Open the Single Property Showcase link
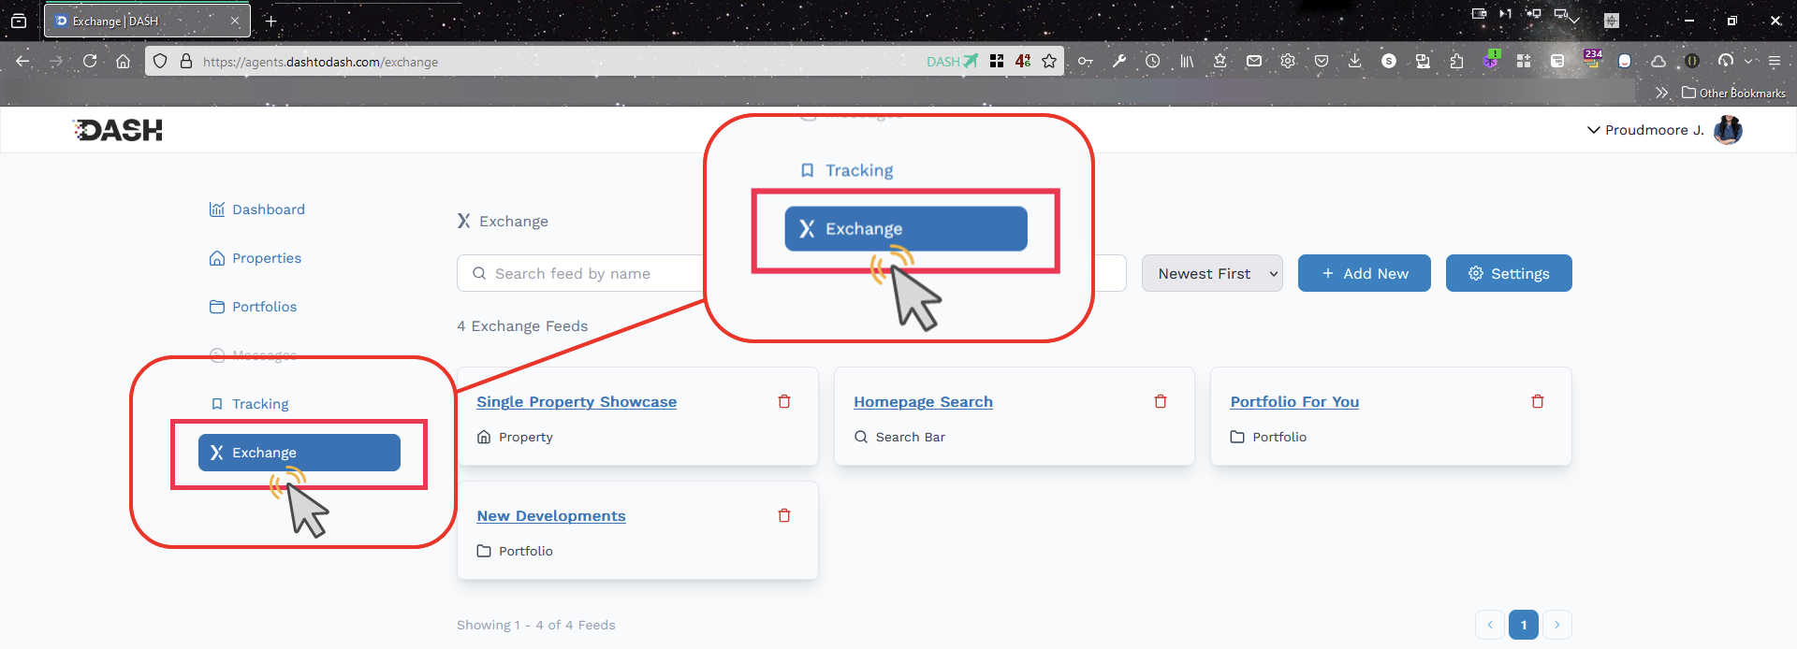The width and height of the screenshot is (1797, 649). point(577,401)
